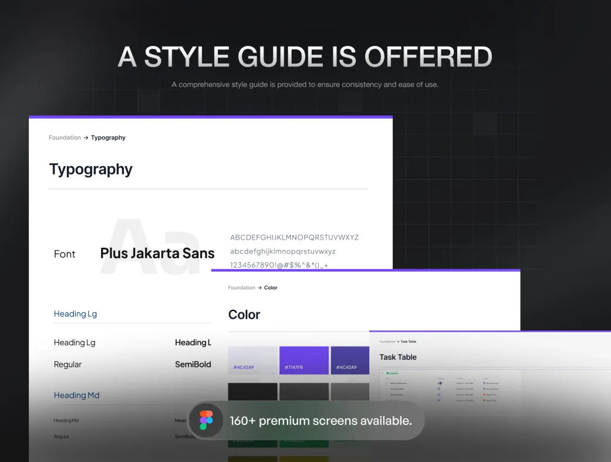611x462 pixels.
Task: Select Typography in the breadcrumb trail
Action: pos(108,138)
